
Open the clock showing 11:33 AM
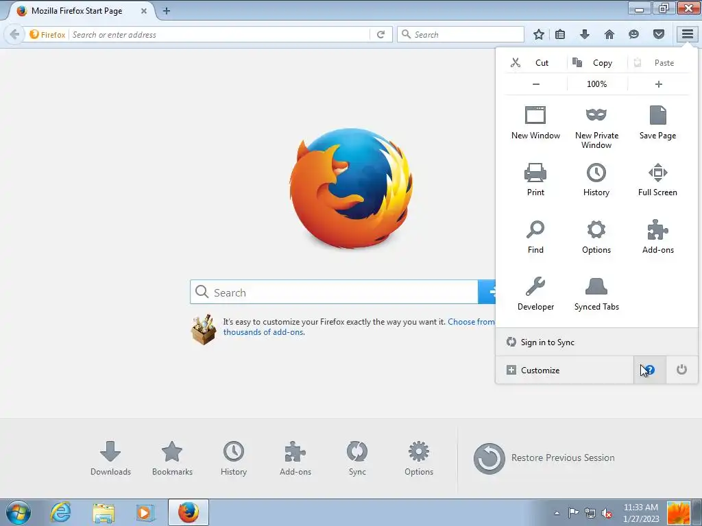coord(641,513)
